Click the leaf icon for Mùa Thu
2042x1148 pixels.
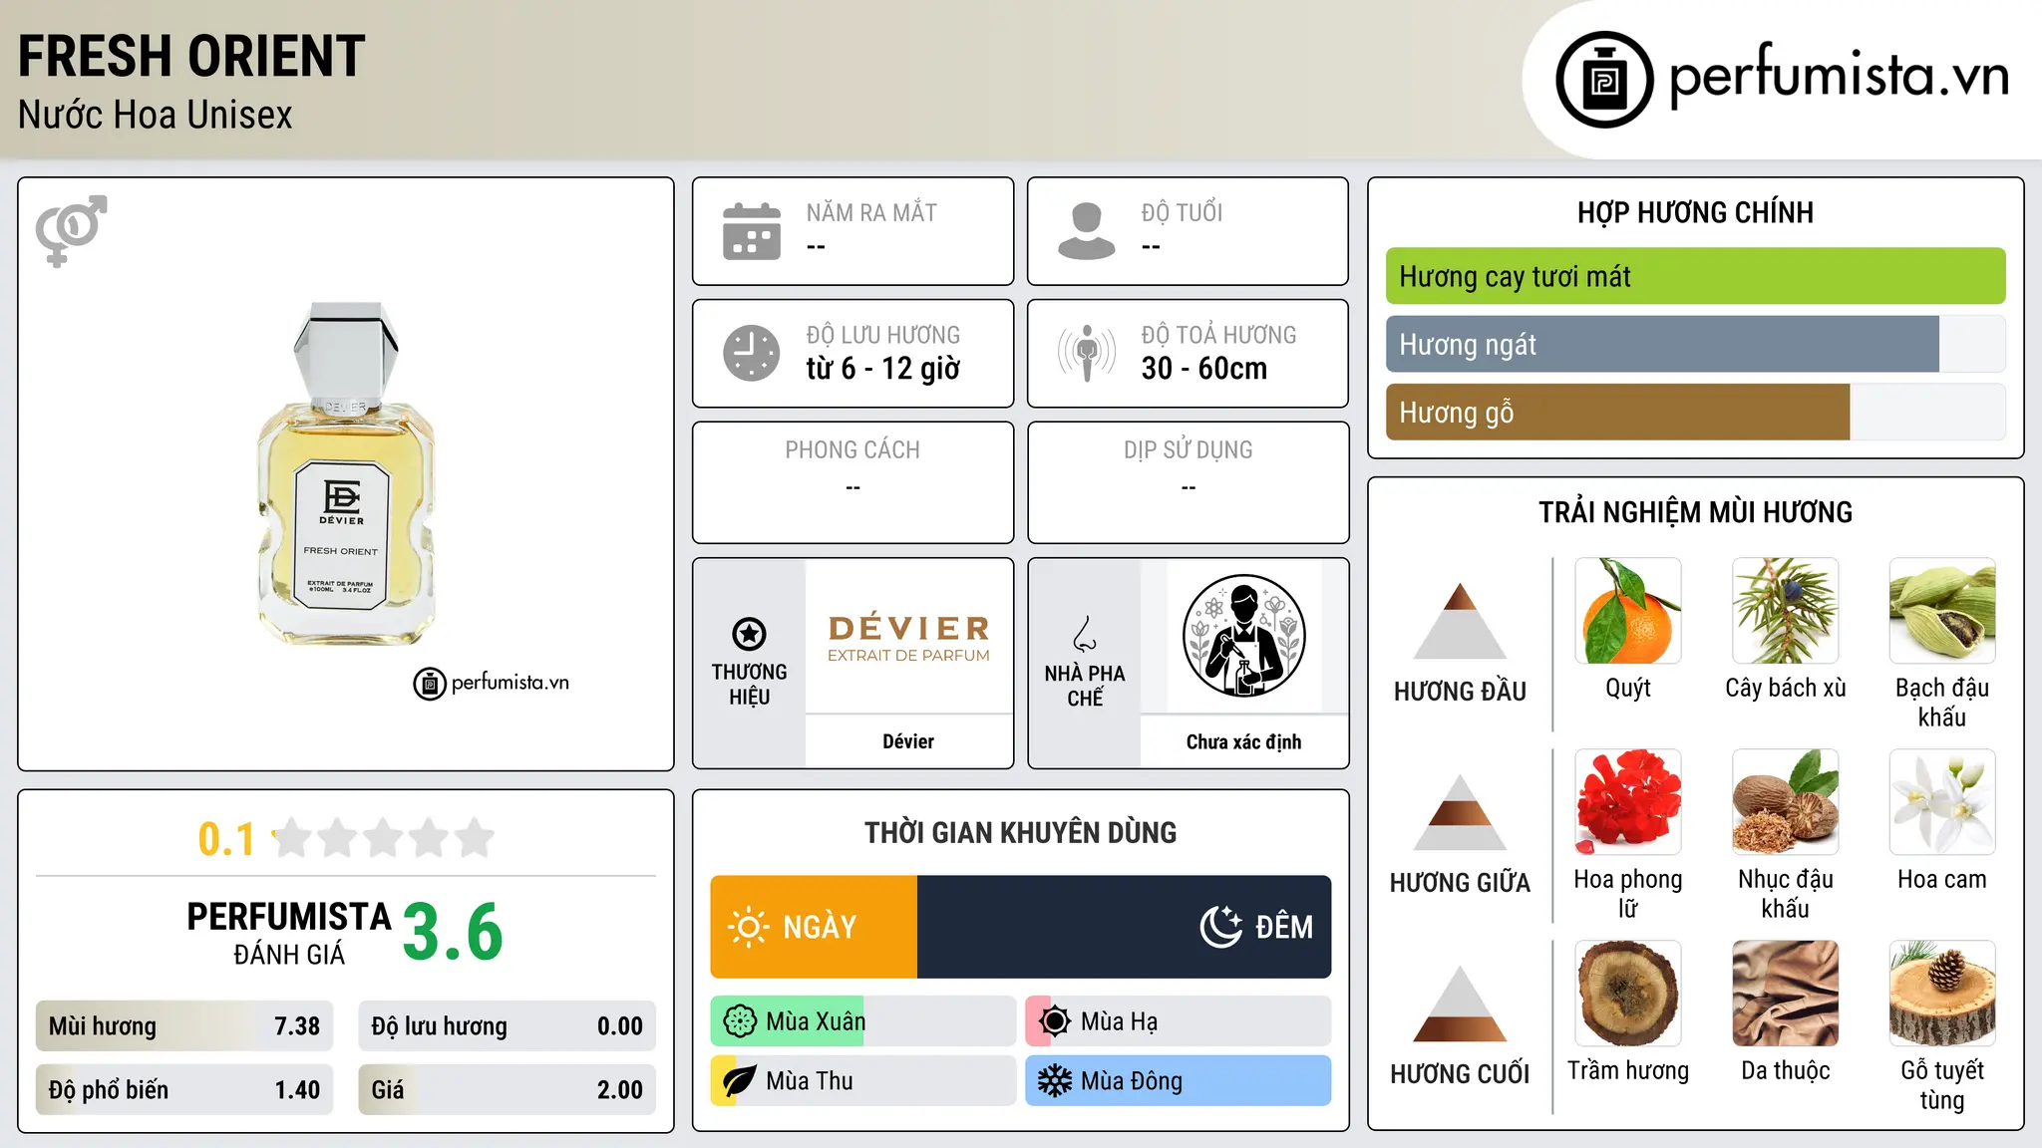(x=740, y=1081)
